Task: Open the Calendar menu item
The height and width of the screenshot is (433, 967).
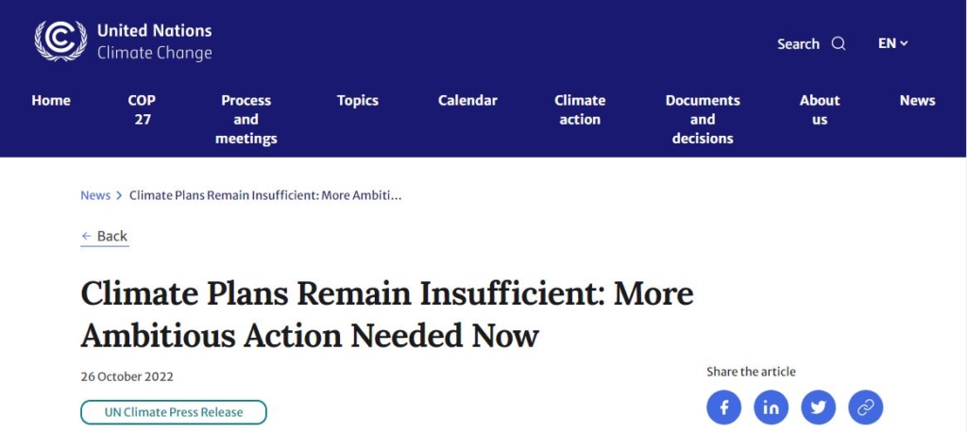Action: pos(467,101)
